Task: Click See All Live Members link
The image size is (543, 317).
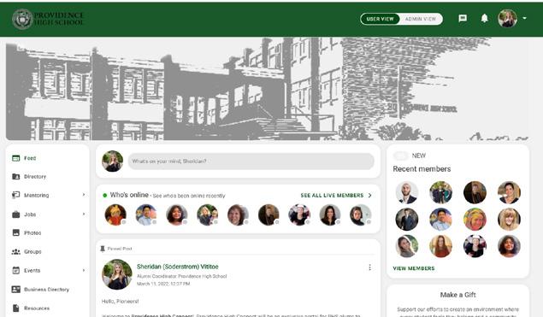Action: click(336, 196)
